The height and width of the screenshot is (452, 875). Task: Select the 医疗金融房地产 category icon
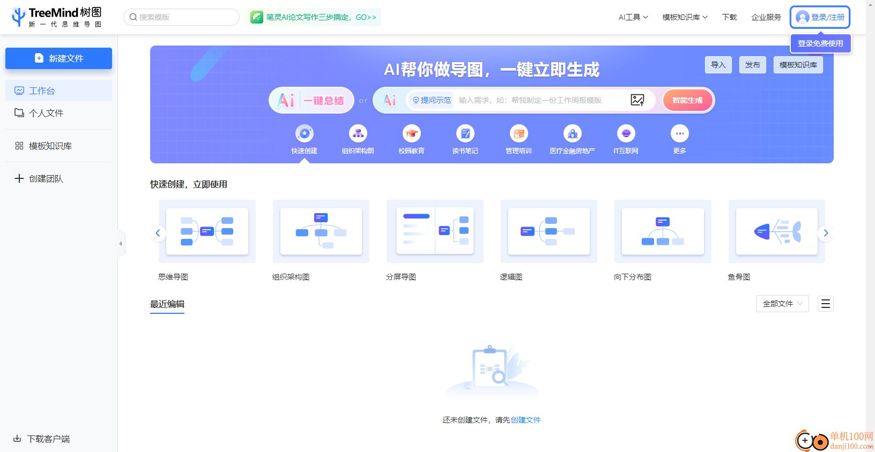(573, 133)
